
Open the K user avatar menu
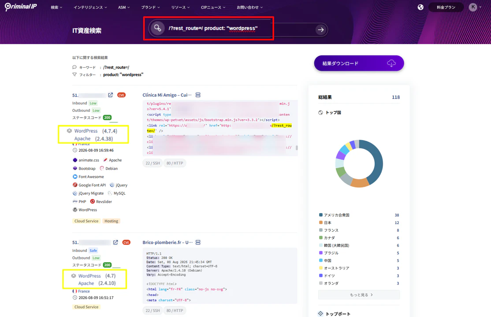[x=475, y=7]
